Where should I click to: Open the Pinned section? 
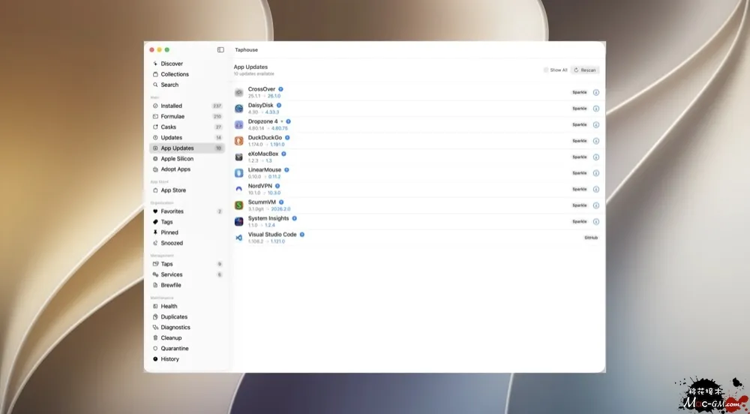[x=187, y=232]
